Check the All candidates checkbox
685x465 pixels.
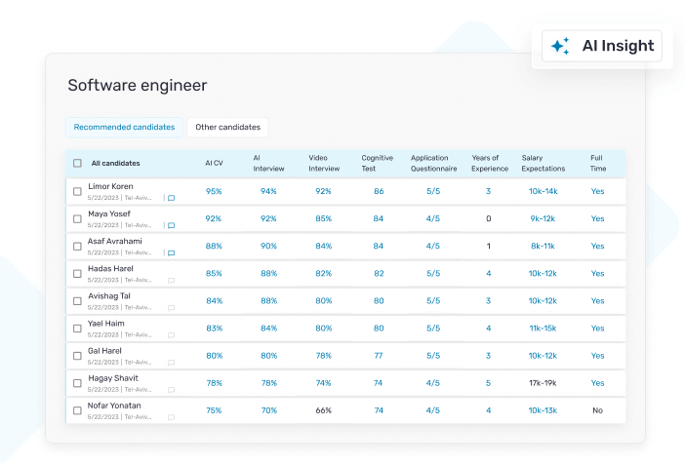pos(77,164)
